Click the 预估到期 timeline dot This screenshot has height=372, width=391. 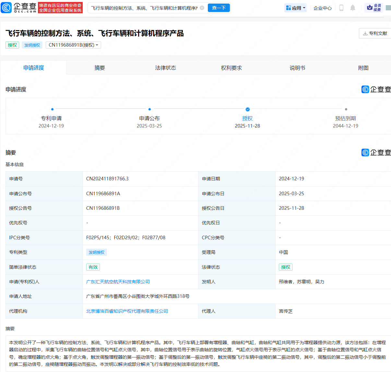[346, 109]
